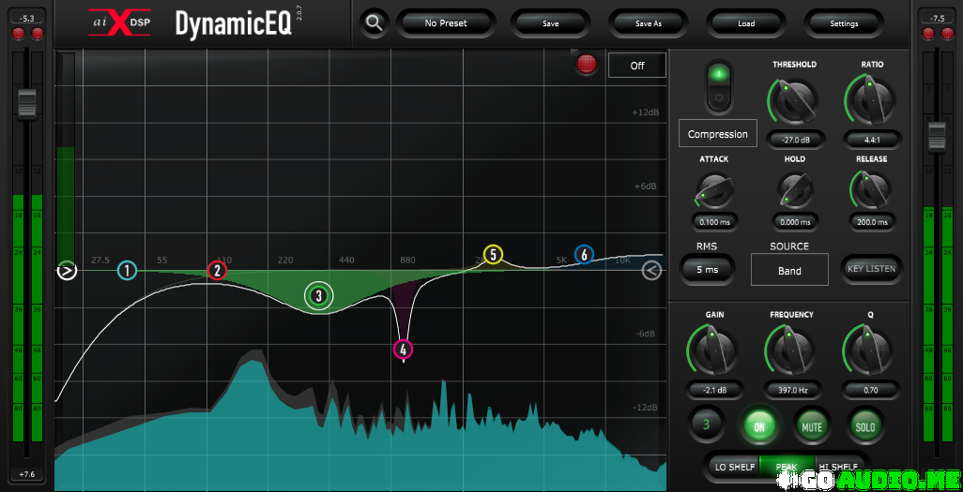Click the right input clip LED
This screenshot has width=963, height=492.
pyautogui.click(x=38, y=33)
